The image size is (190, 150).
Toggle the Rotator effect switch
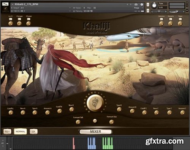click(161, 19)
